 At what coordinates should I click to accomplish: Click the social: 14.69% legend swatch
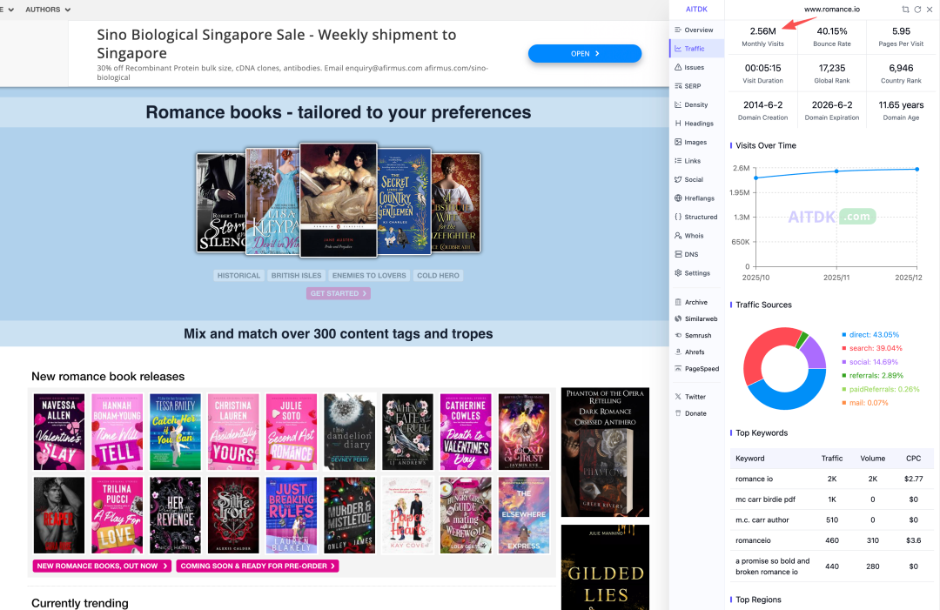point(844,362)
